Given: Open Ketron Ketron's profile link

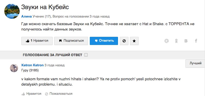Looking at the screenshot, I should point(32,65).
